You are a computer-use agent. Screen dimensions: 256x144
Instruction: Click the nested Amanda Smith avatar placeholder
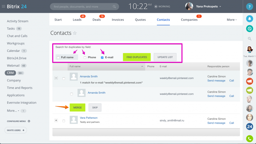[81, 93]
